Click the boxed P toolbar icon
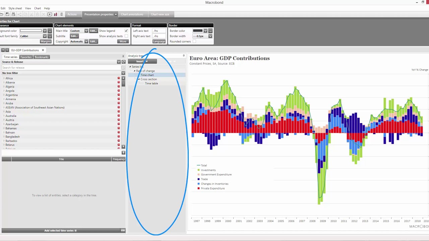The width and height of the screenshot is (429, 241). click(50, 14)
